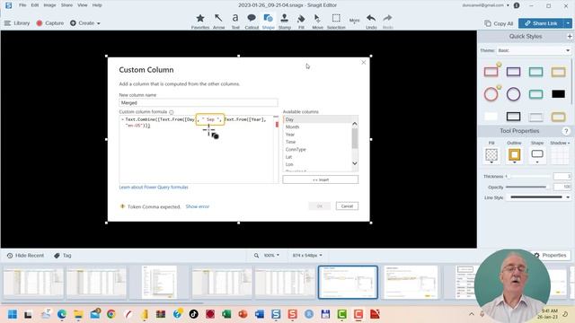The height and width of the screenshot is (323, 575).
Task: Select the Callout tool
Action: pos(252,22)
